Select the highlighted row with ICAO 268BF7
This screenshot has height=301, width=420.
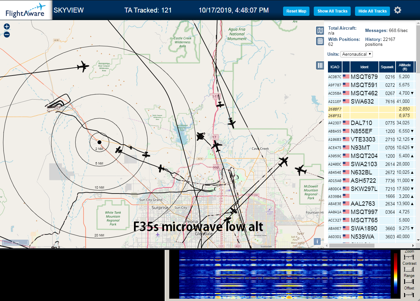pyautogui.click(x=372, y=109)
